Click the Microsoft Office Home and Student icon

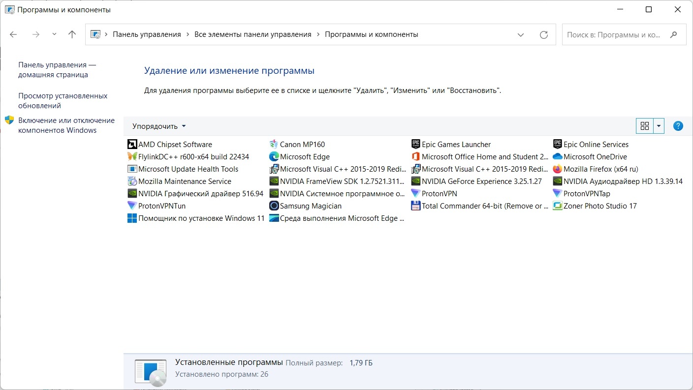[415, 157]
